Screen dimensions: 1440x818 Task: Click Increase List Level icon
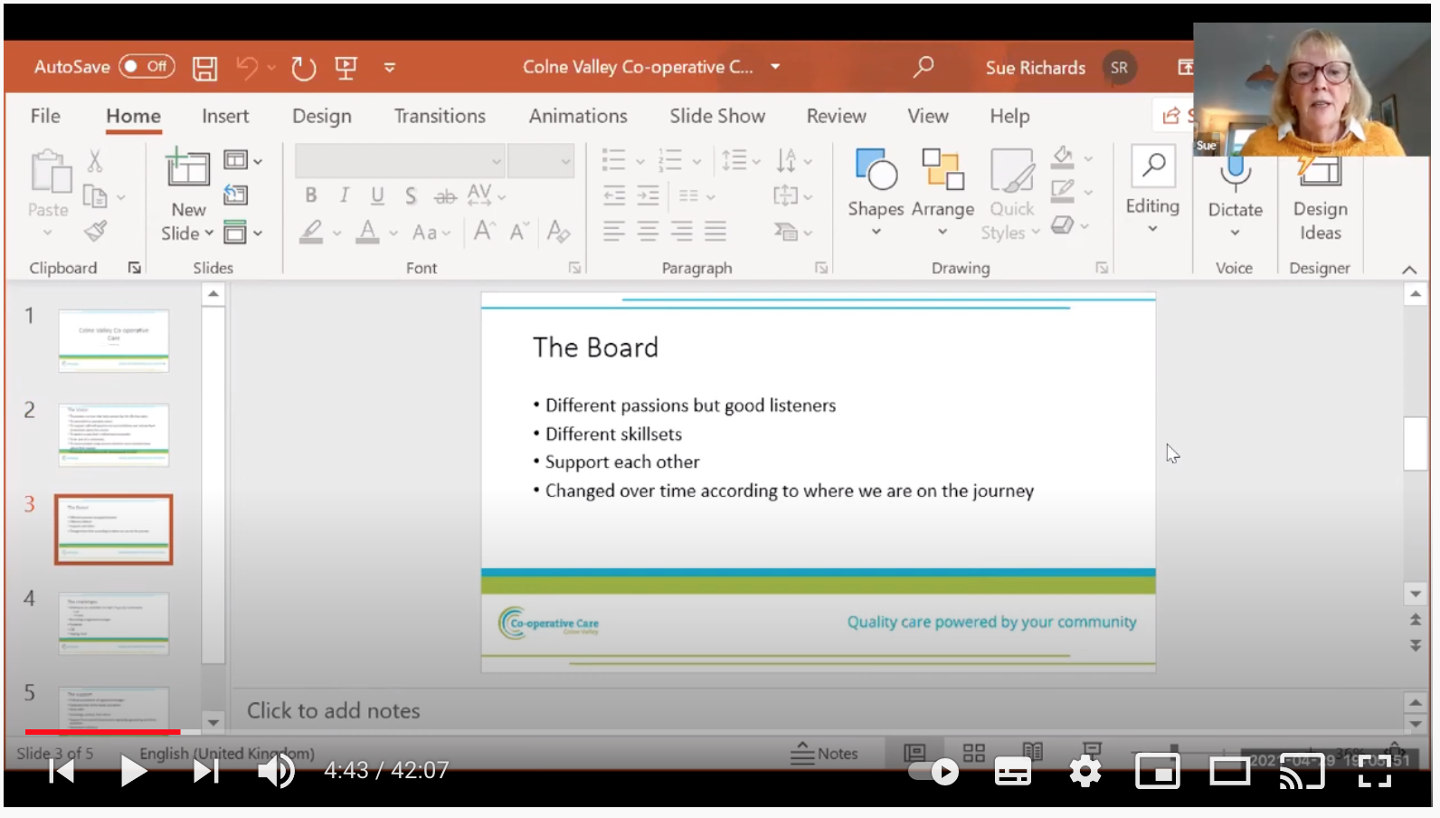[648, 195]
